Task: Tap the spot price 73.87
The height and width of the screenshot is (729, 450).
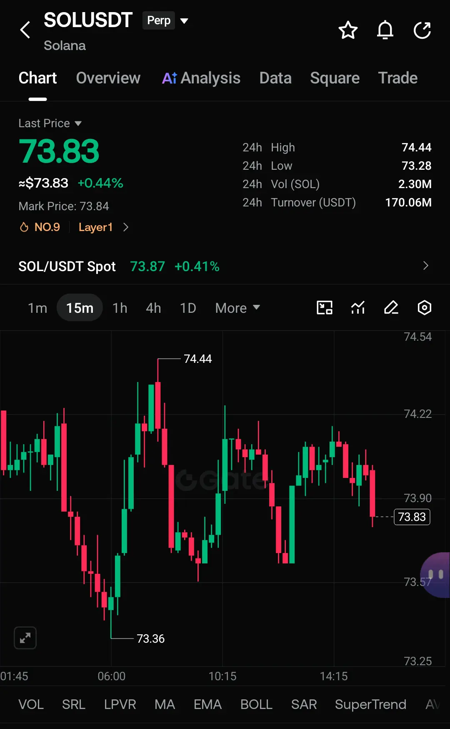Action: 147,266
